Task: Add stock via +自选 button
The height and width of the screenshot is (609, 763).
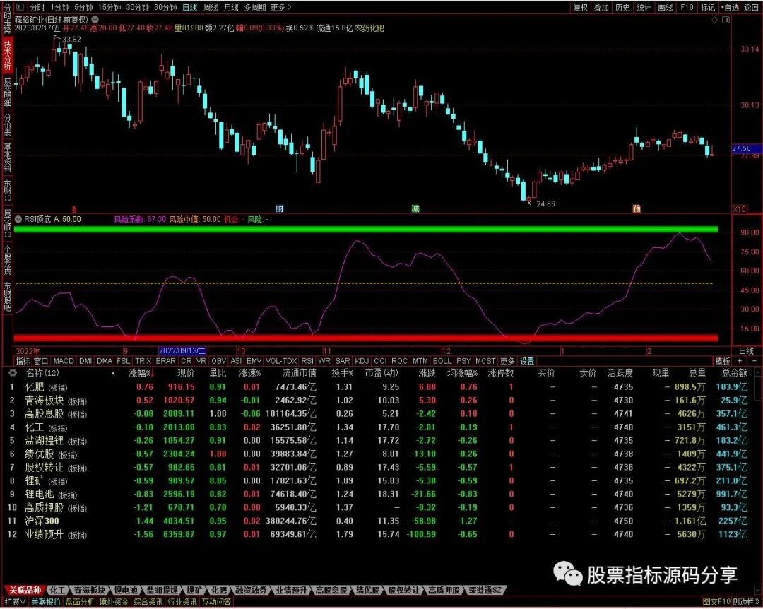Action: pos(729,7)
